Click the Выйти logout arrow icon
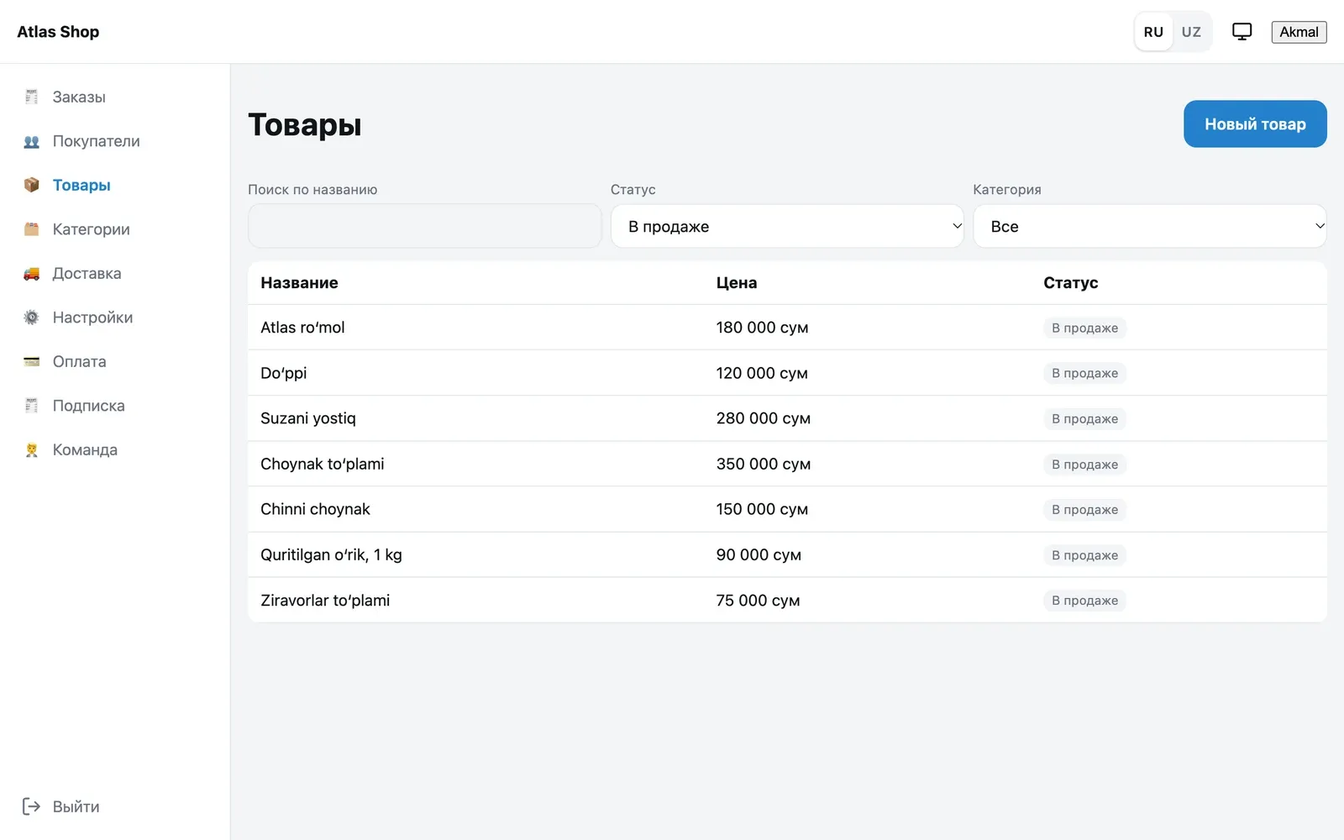This screenshot has height=840, width=1344. click(31, 806)
